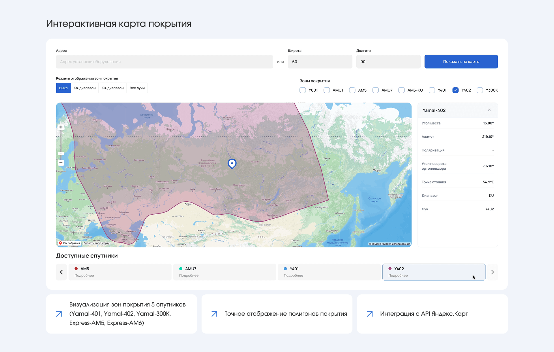This screenshot has width=554, height=352.
Task: Open Подробнее for the AMU7 satellite
Action: tap(189, 275)
